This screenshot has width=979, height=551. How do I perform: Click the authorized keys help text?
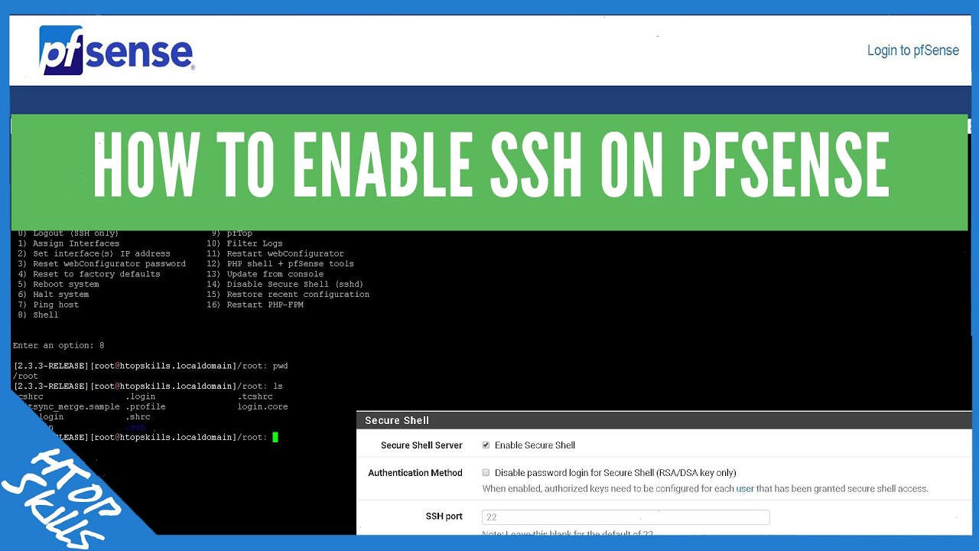point(705,488)
